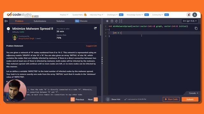Screen dimensions: 204x114
Task: Click code line 3 'int n ='
Action: point(117,33)
